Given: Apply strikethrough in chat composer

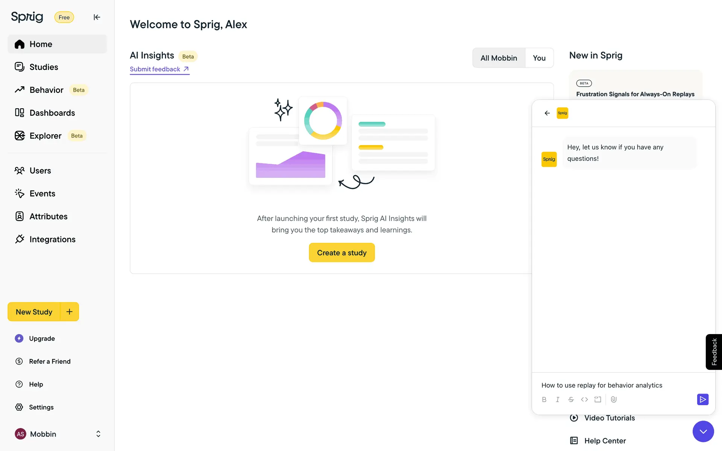Looking at the screenshot, I should 571,400.
